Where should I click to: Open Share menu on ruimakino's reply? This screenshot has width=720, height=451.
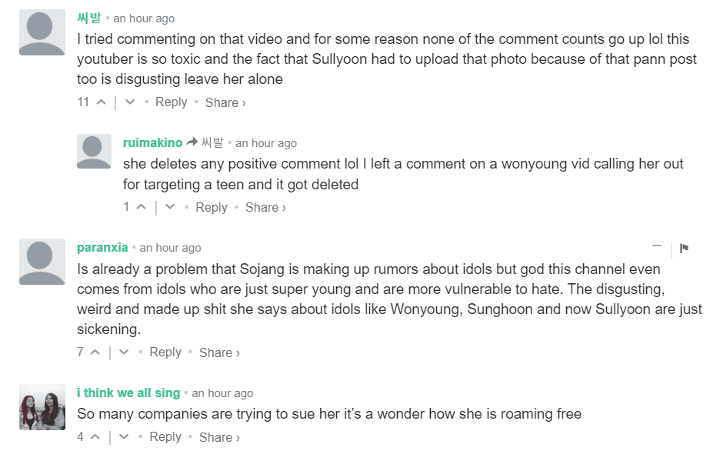265,207
